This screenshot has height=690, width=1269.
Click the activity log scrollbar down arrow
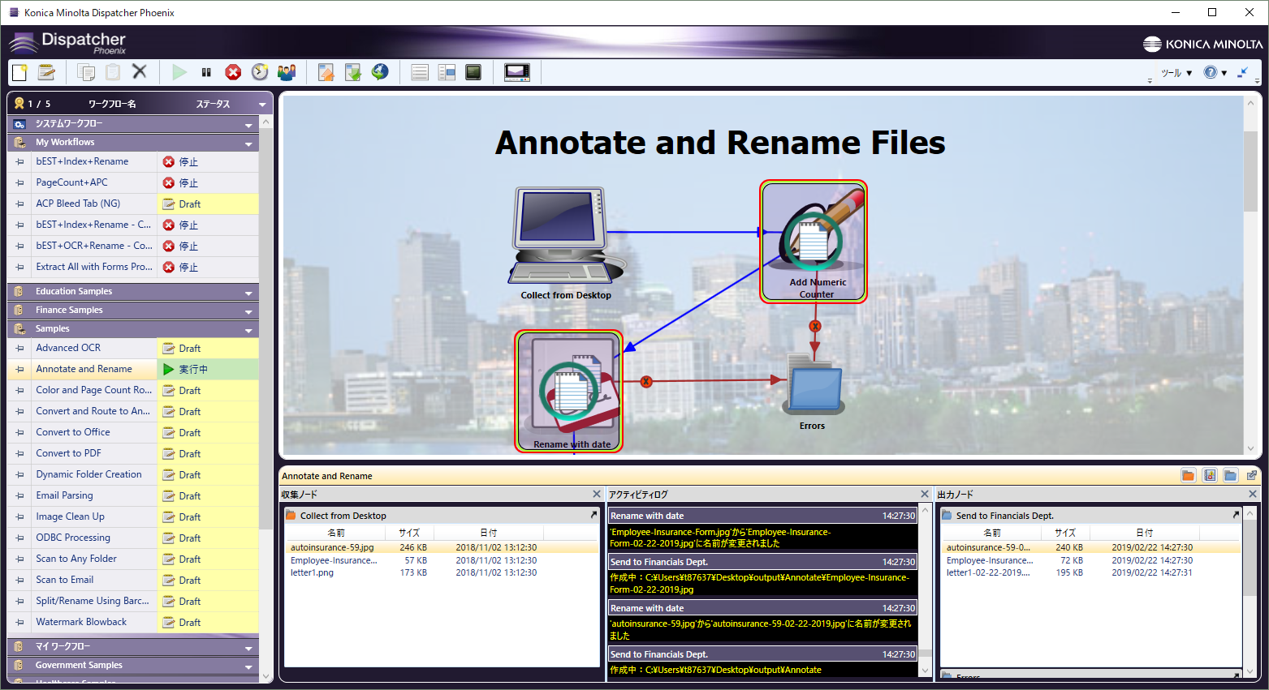[x=925, y=671]
